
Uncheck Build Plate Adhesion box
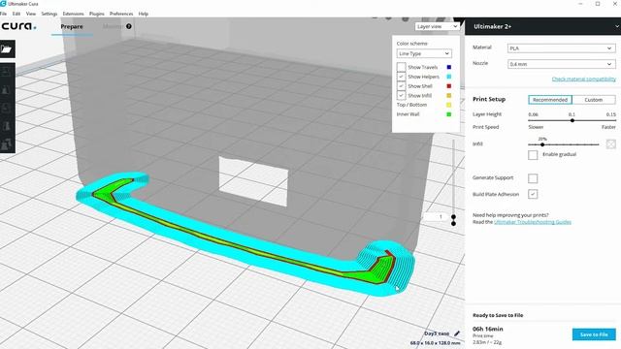(x=533, y=194)
